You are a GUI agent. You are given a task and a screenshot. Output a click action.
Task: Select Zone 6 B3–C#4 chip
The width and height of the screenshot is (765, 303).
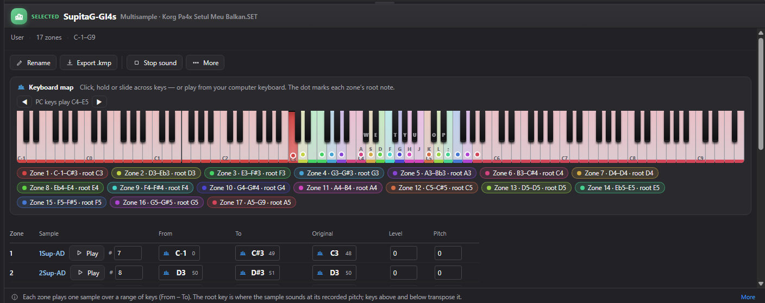524,173
